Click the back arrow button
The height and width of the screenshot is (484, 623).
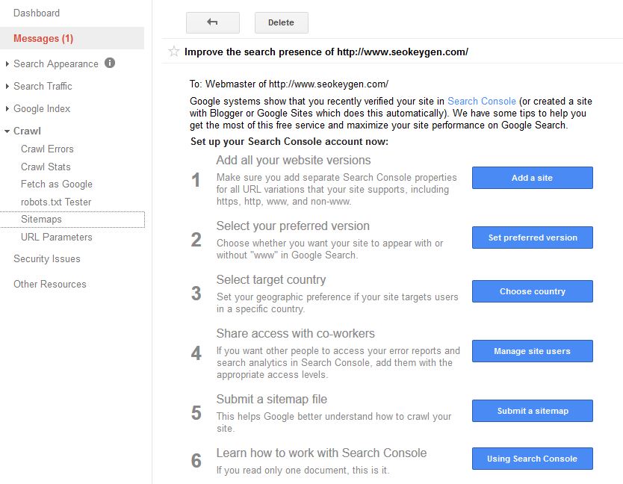213,22
